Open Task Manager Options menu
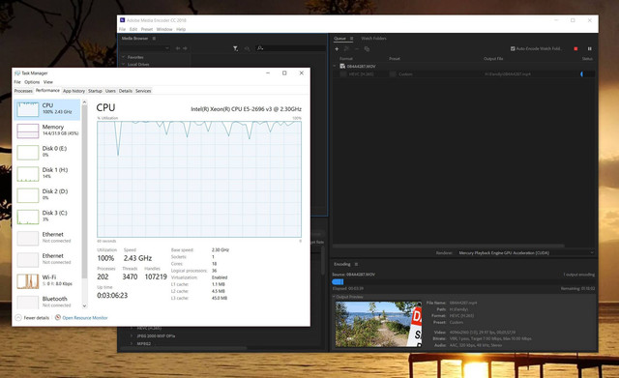 click(32, 82)
